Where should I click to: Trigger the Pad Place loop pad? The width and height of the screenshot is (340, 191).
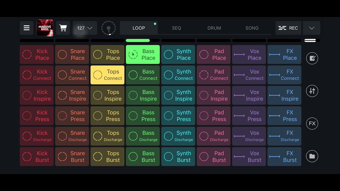(x=214, y=54)
